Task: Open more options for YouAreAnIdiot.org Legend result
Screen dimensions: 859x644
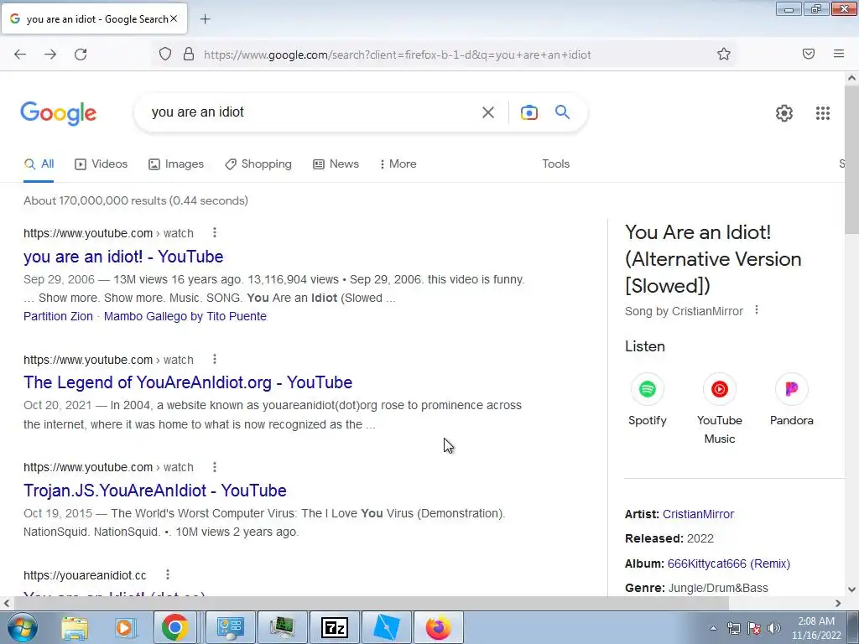Action: pyautogui.click(x=215, y=359)
